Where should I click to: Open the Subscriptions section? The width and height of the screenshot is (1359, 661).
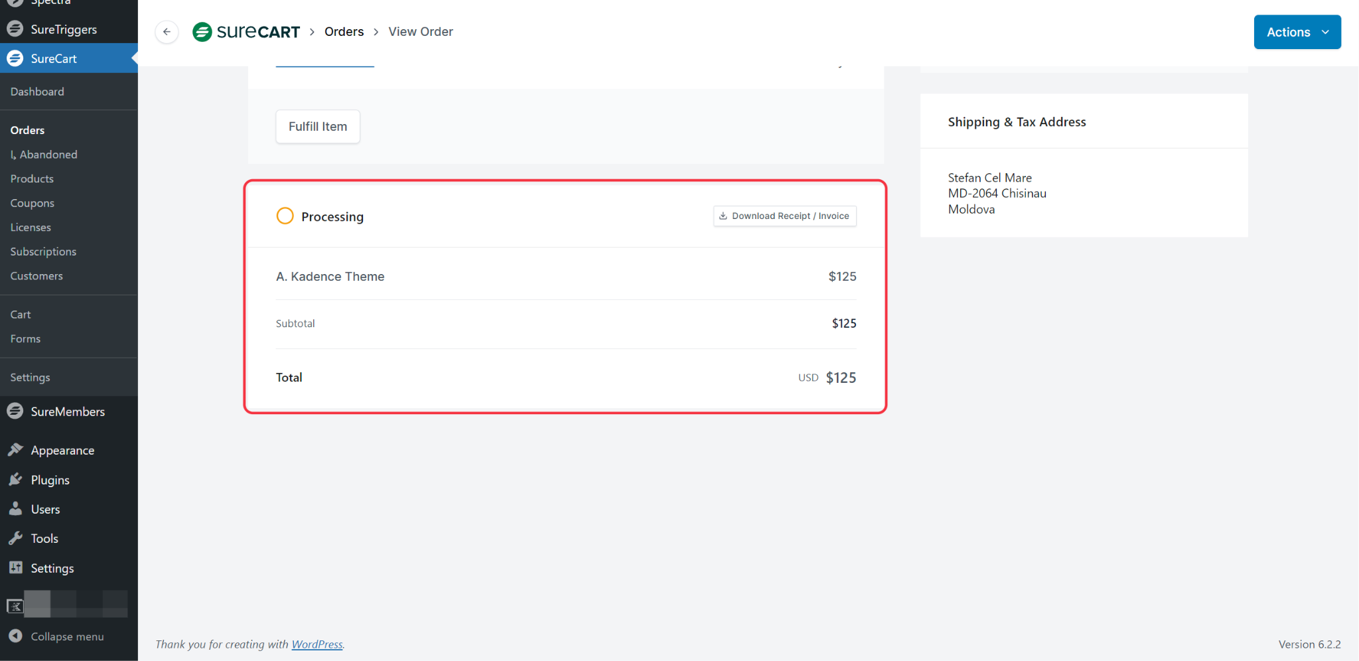tap(43, 252)
